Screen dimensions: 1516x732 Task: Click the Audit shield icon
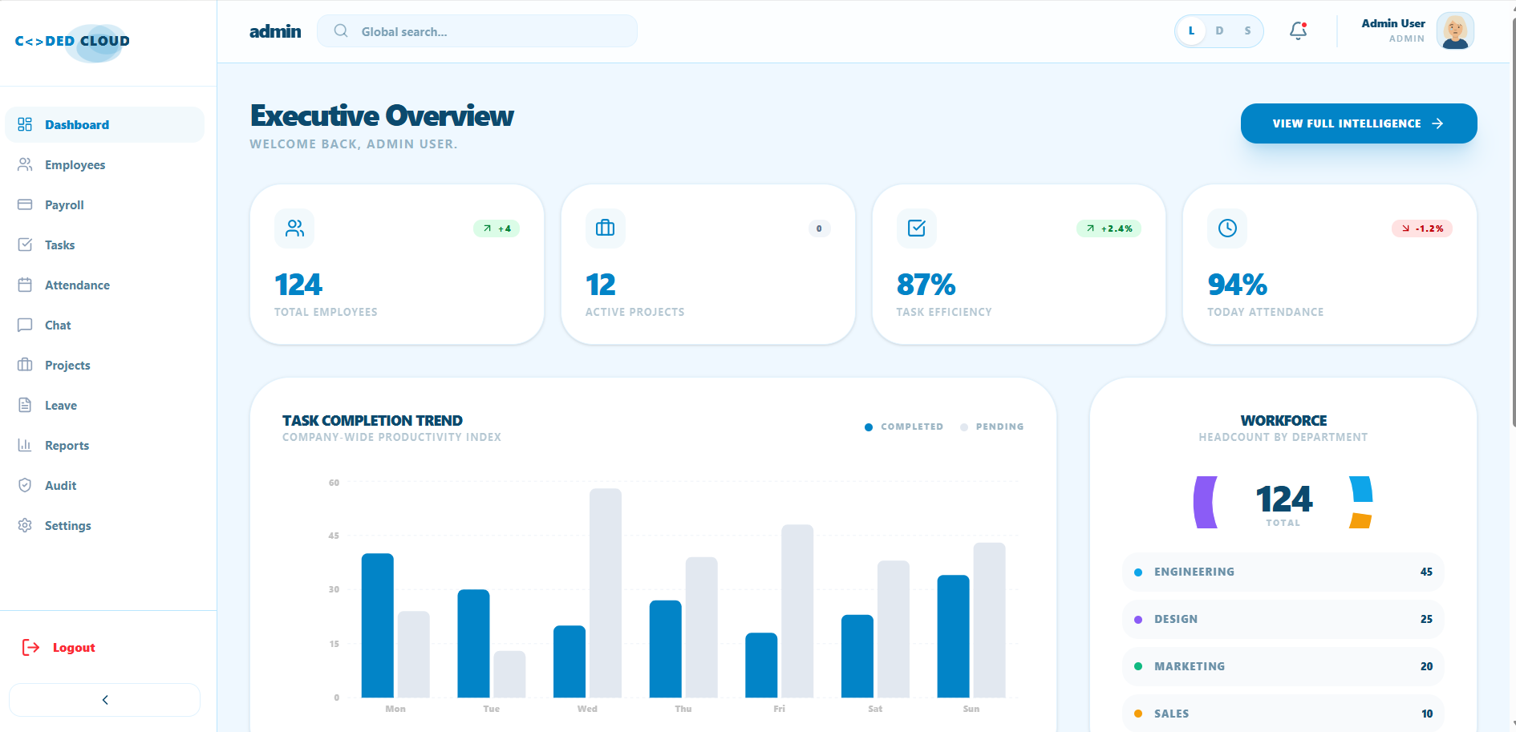(25, 485)
